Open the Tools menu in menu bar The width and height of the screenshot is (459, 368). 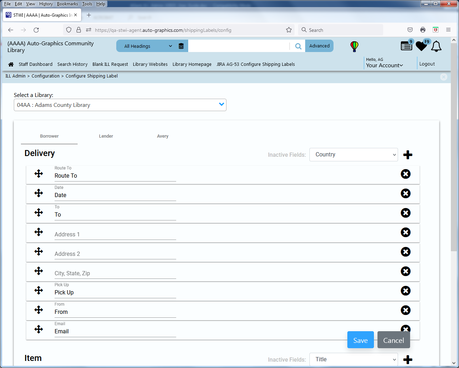point(87,4)
